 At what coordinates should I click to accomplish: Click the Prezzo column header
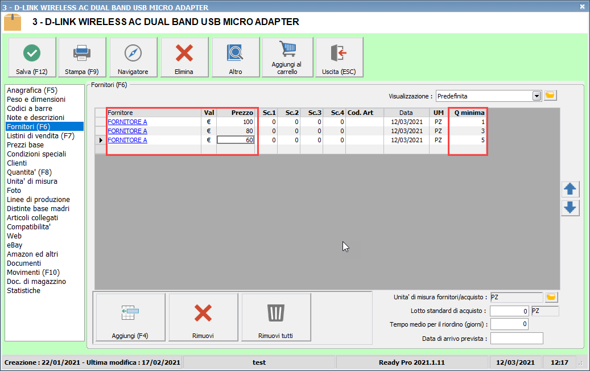click(236, 113)
